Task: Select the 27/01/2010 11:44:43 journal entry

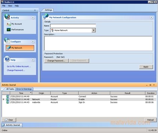Action: pos(79,102)
